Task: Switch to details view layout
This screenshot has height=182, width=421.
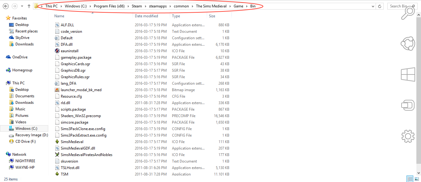Action: click(x=410, y=179)
